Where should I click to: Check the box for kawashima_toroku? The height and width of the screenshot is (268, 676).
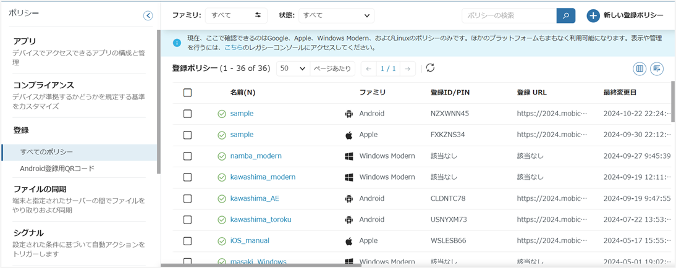pyautogui.click(x=188, y=220)
